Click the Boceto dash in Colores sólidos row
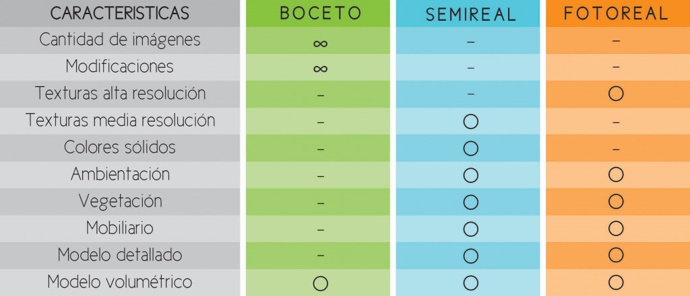The width and height of the screenshot is (690, 296). (321, 149)
